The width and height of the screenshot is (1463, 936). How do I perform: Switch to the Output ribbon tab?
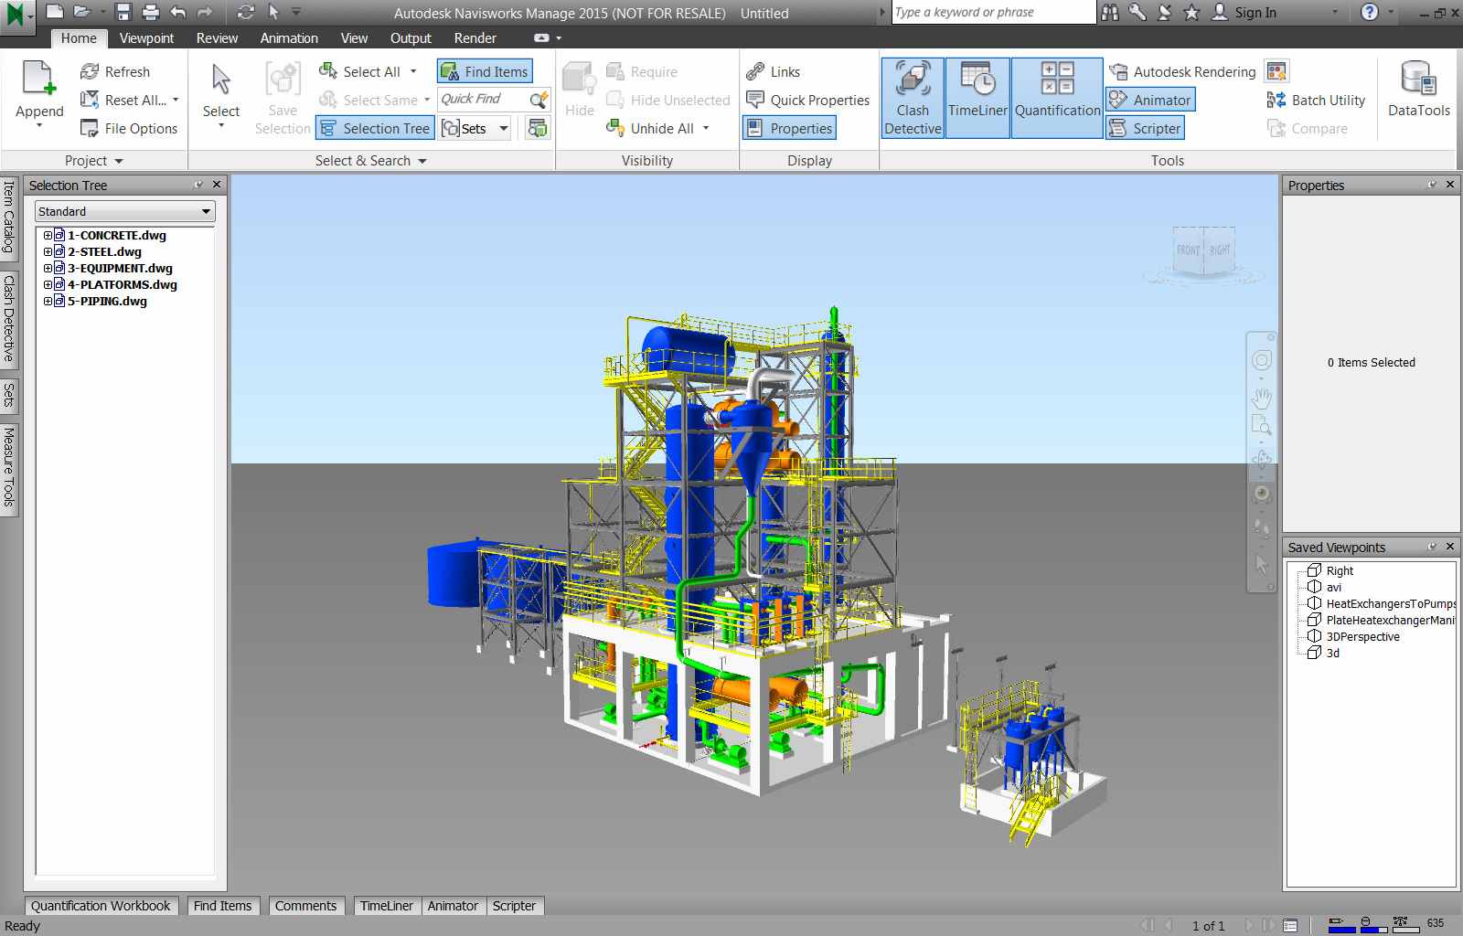point(411,38)
